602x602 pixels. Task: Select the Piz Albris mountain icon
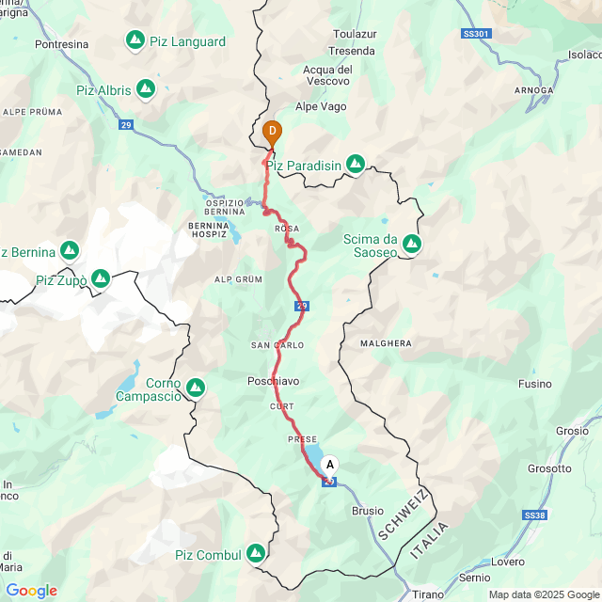click(x=146, y=89)
